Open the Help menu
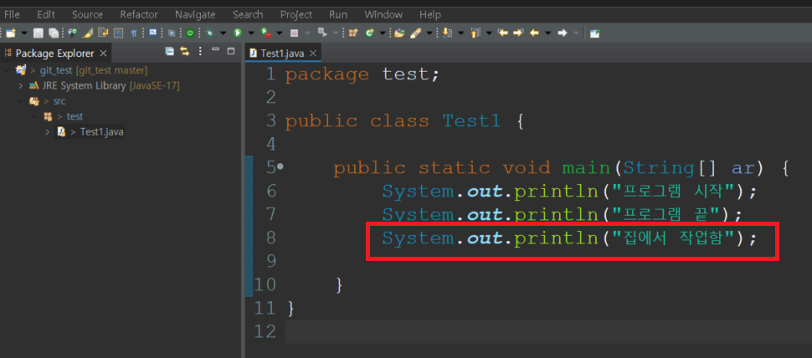 click(x=430, y=14)
